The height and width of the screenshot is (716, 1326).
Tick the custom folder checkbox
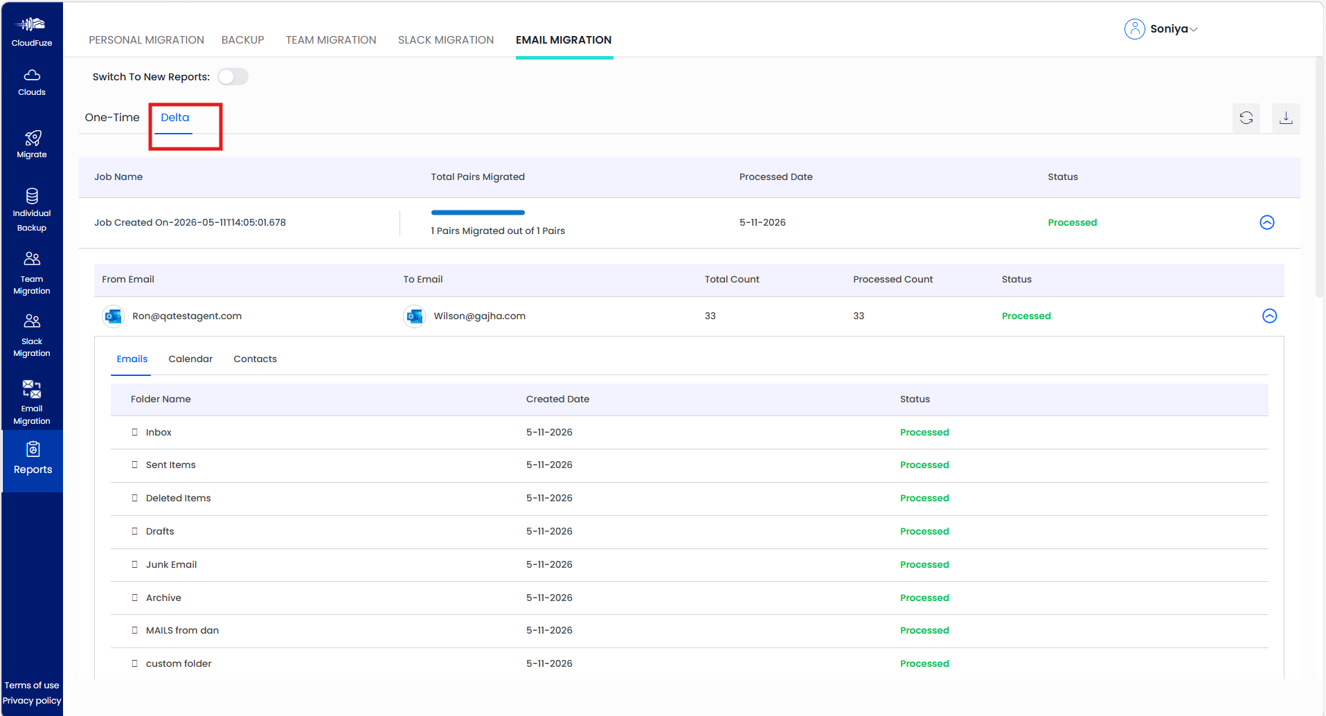[135, 663]
